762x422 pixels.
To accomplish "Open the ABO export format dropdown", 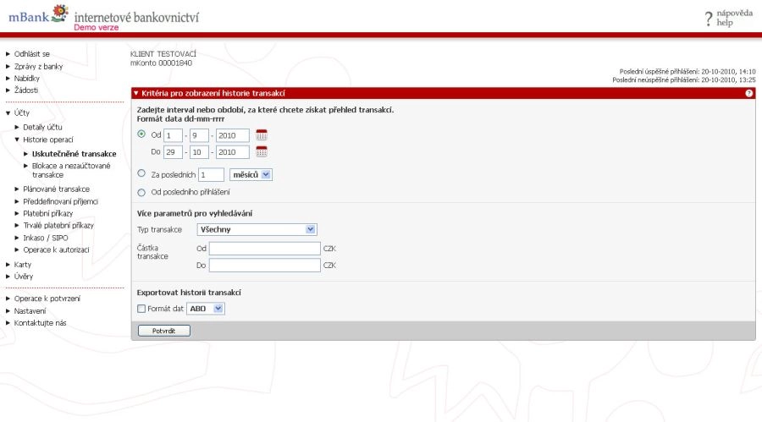I will [206, 309].
